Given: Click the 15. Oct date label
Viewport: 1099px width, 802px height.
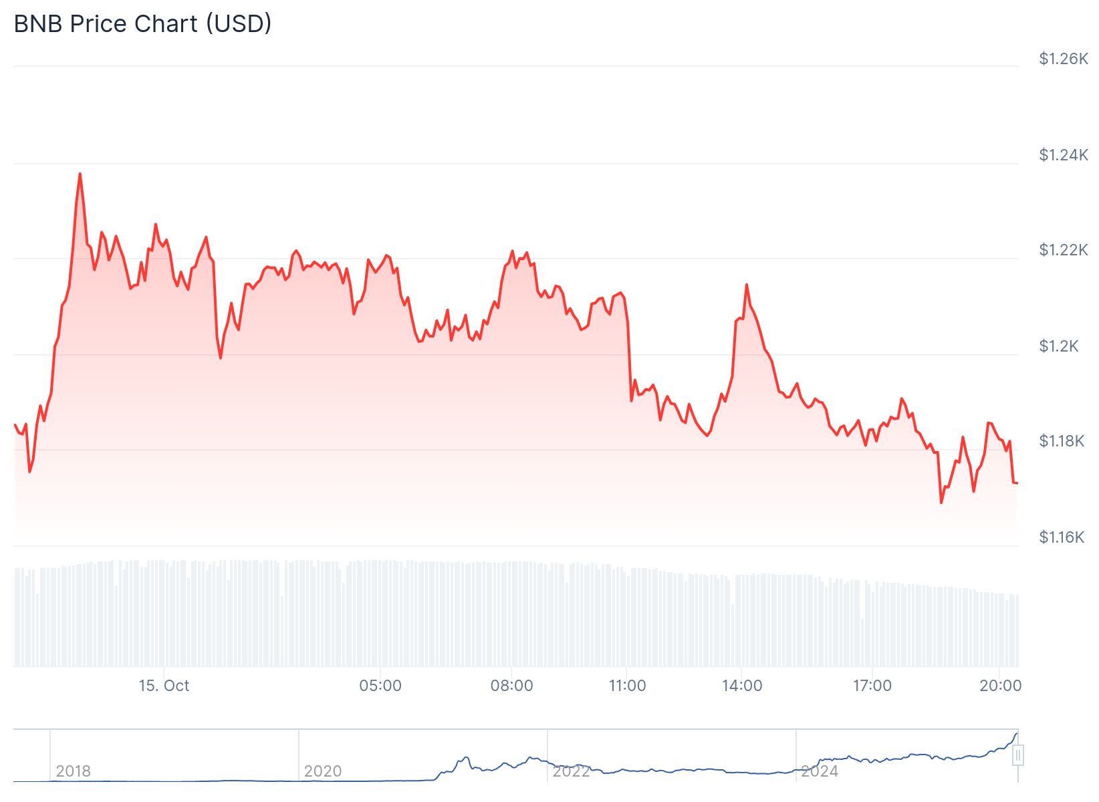Looking at the screenshot, I should (x=164, y=686).
